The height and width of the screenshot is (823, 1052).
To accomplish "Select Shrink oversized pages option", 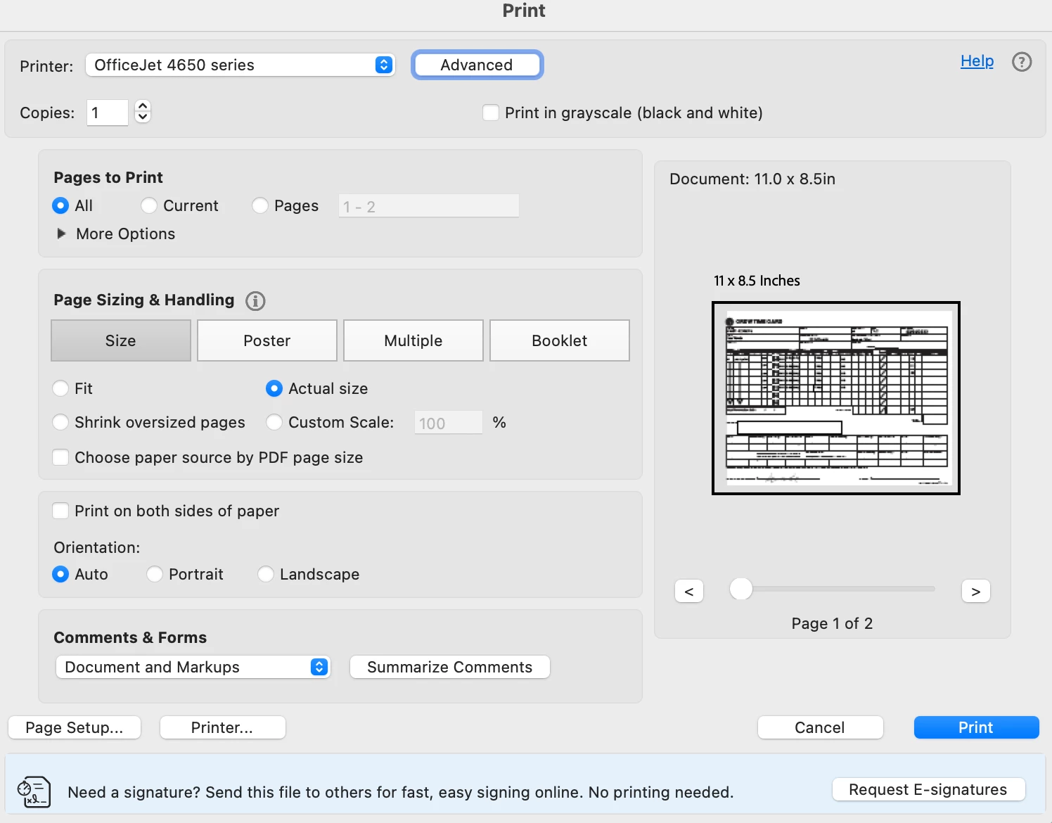I will [x=60, y=422].
